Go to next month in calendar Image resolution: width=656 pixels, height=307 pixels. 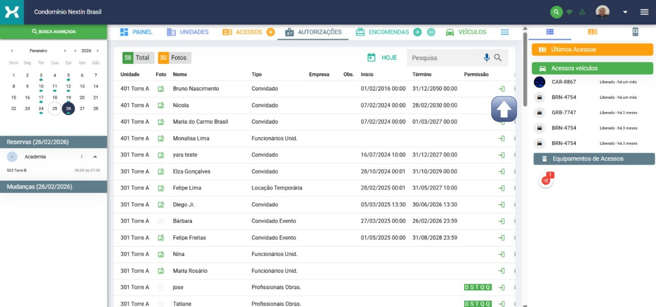65,51
